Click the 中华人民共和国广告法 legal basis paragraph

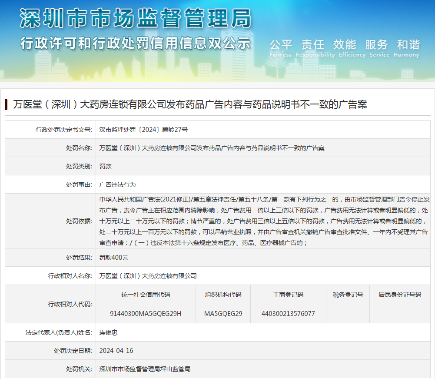(x=264, y=221)
